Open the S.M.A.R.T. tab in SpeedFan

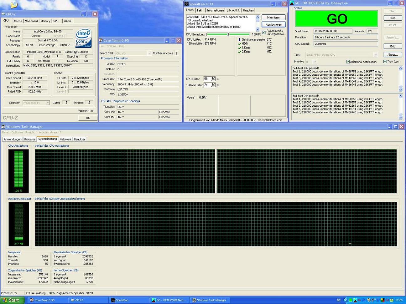[233, 10]
